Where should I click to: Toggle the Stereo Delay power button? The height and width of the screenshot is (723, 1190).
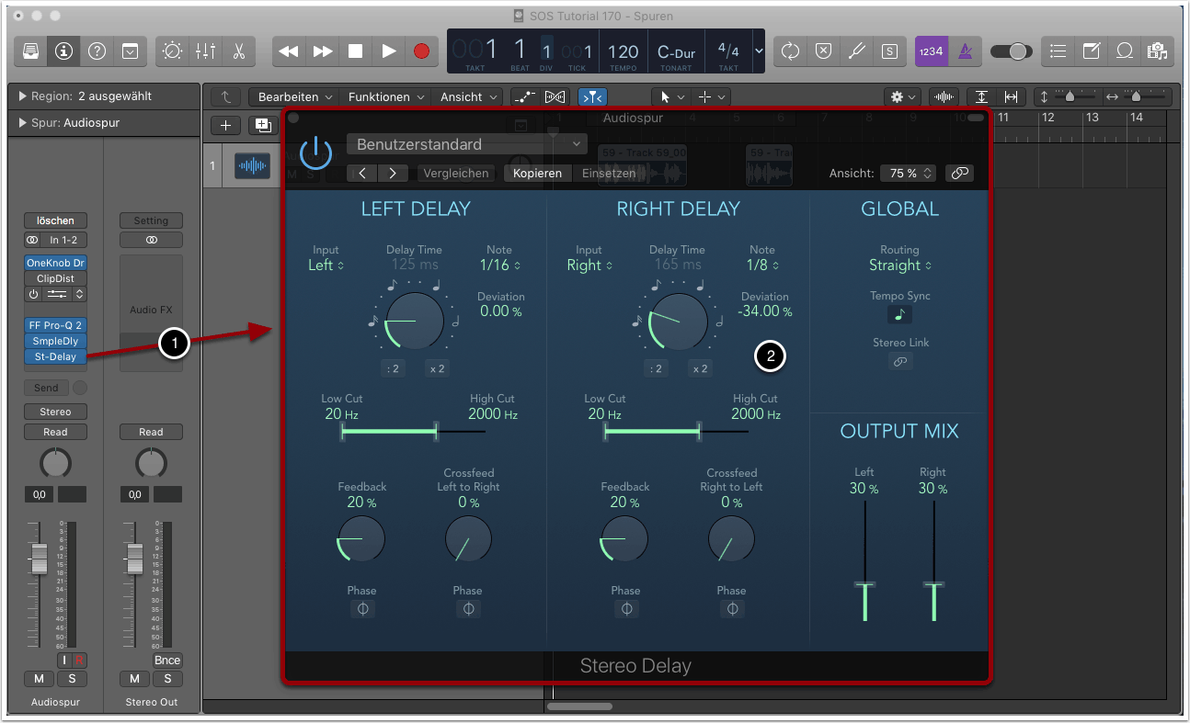click(x=315, y=153)
